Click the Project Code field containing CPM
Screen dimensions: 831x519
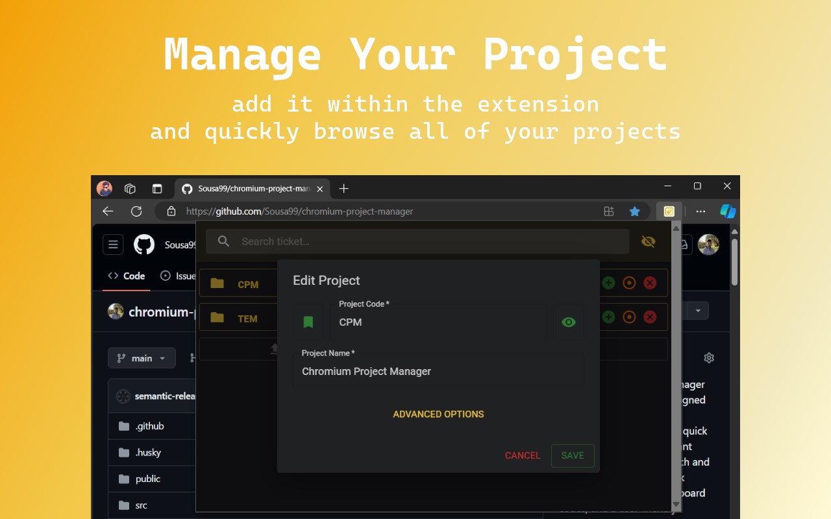pyautogui.click(x=440, y=322)
